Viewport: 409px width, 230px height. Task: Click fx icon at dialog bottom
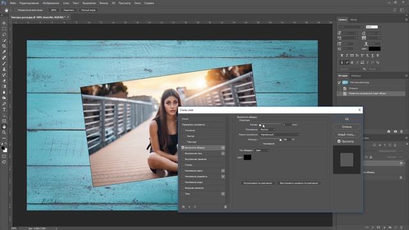pos(183,207)
